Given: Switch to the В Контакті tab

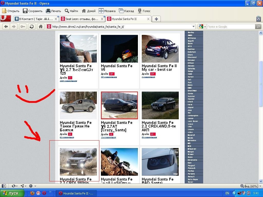Looking at the screenshot, I should [x=35, y=19].
